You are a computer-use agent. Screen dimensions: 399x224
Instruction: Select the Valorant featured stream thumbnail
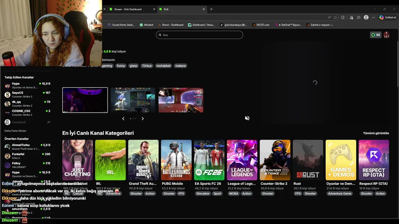tap(181, 100)
